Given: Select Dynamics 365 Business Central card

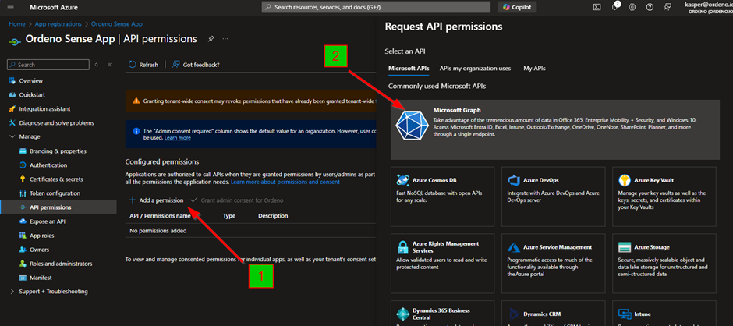Looking at the screenshot, I should point(442,314).
